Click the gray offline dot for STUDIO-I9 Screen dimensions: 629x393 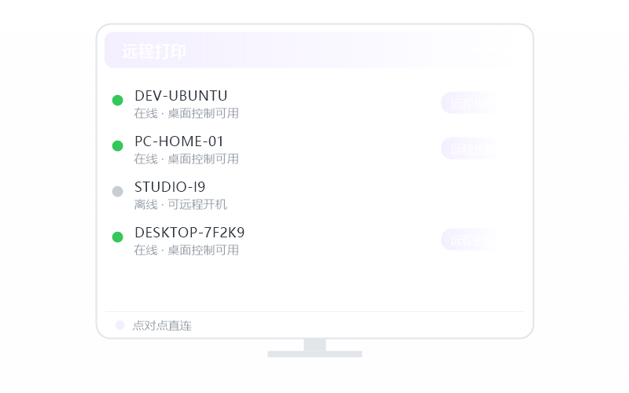click(x=117, y=191)
